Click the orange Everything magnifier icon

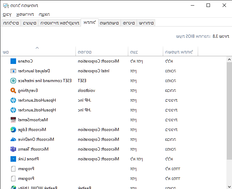tap(13, 90)
